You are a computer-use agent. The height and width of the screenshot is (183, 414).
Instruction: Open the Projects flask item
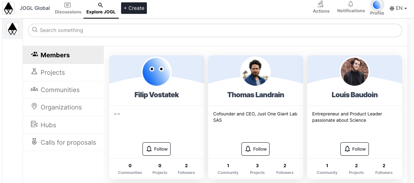[63, 72]
